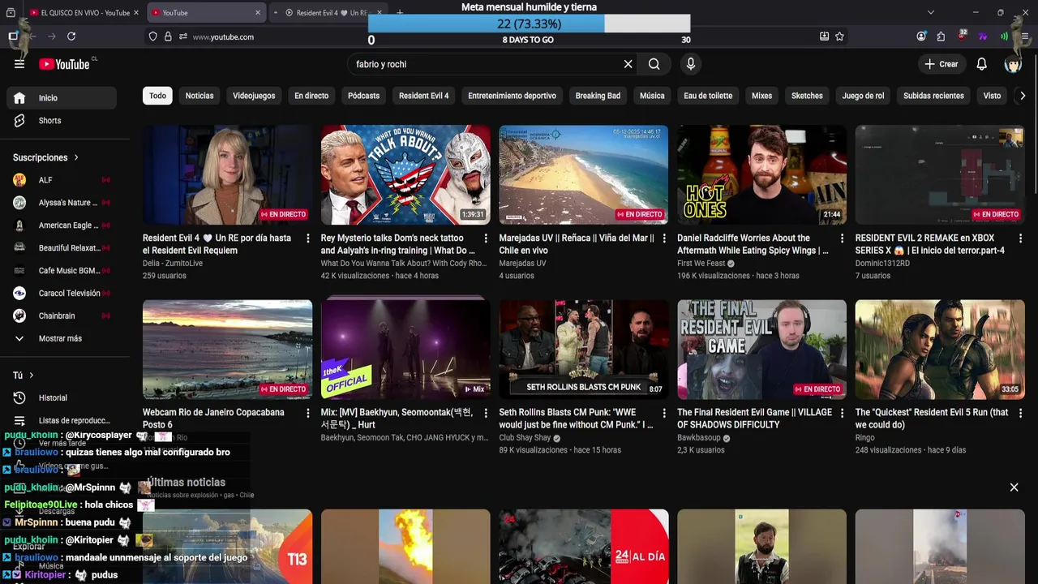The width and height of the screenshot is (1038, 584).
Task: Play the Hot Ones Daniel Radcliffe thumbnail
Action: pyautogui.click(x=761, y=174)
